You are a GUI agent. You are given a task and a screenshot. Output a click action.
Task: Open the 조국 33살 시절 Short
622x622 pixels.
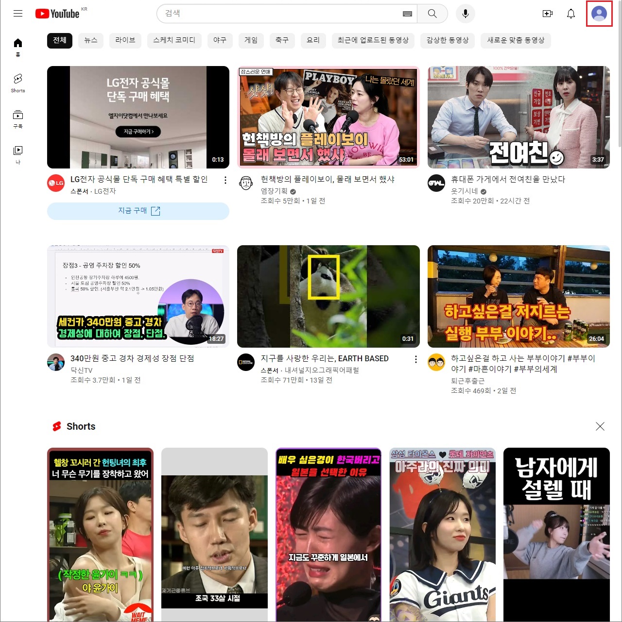point(214,535)
